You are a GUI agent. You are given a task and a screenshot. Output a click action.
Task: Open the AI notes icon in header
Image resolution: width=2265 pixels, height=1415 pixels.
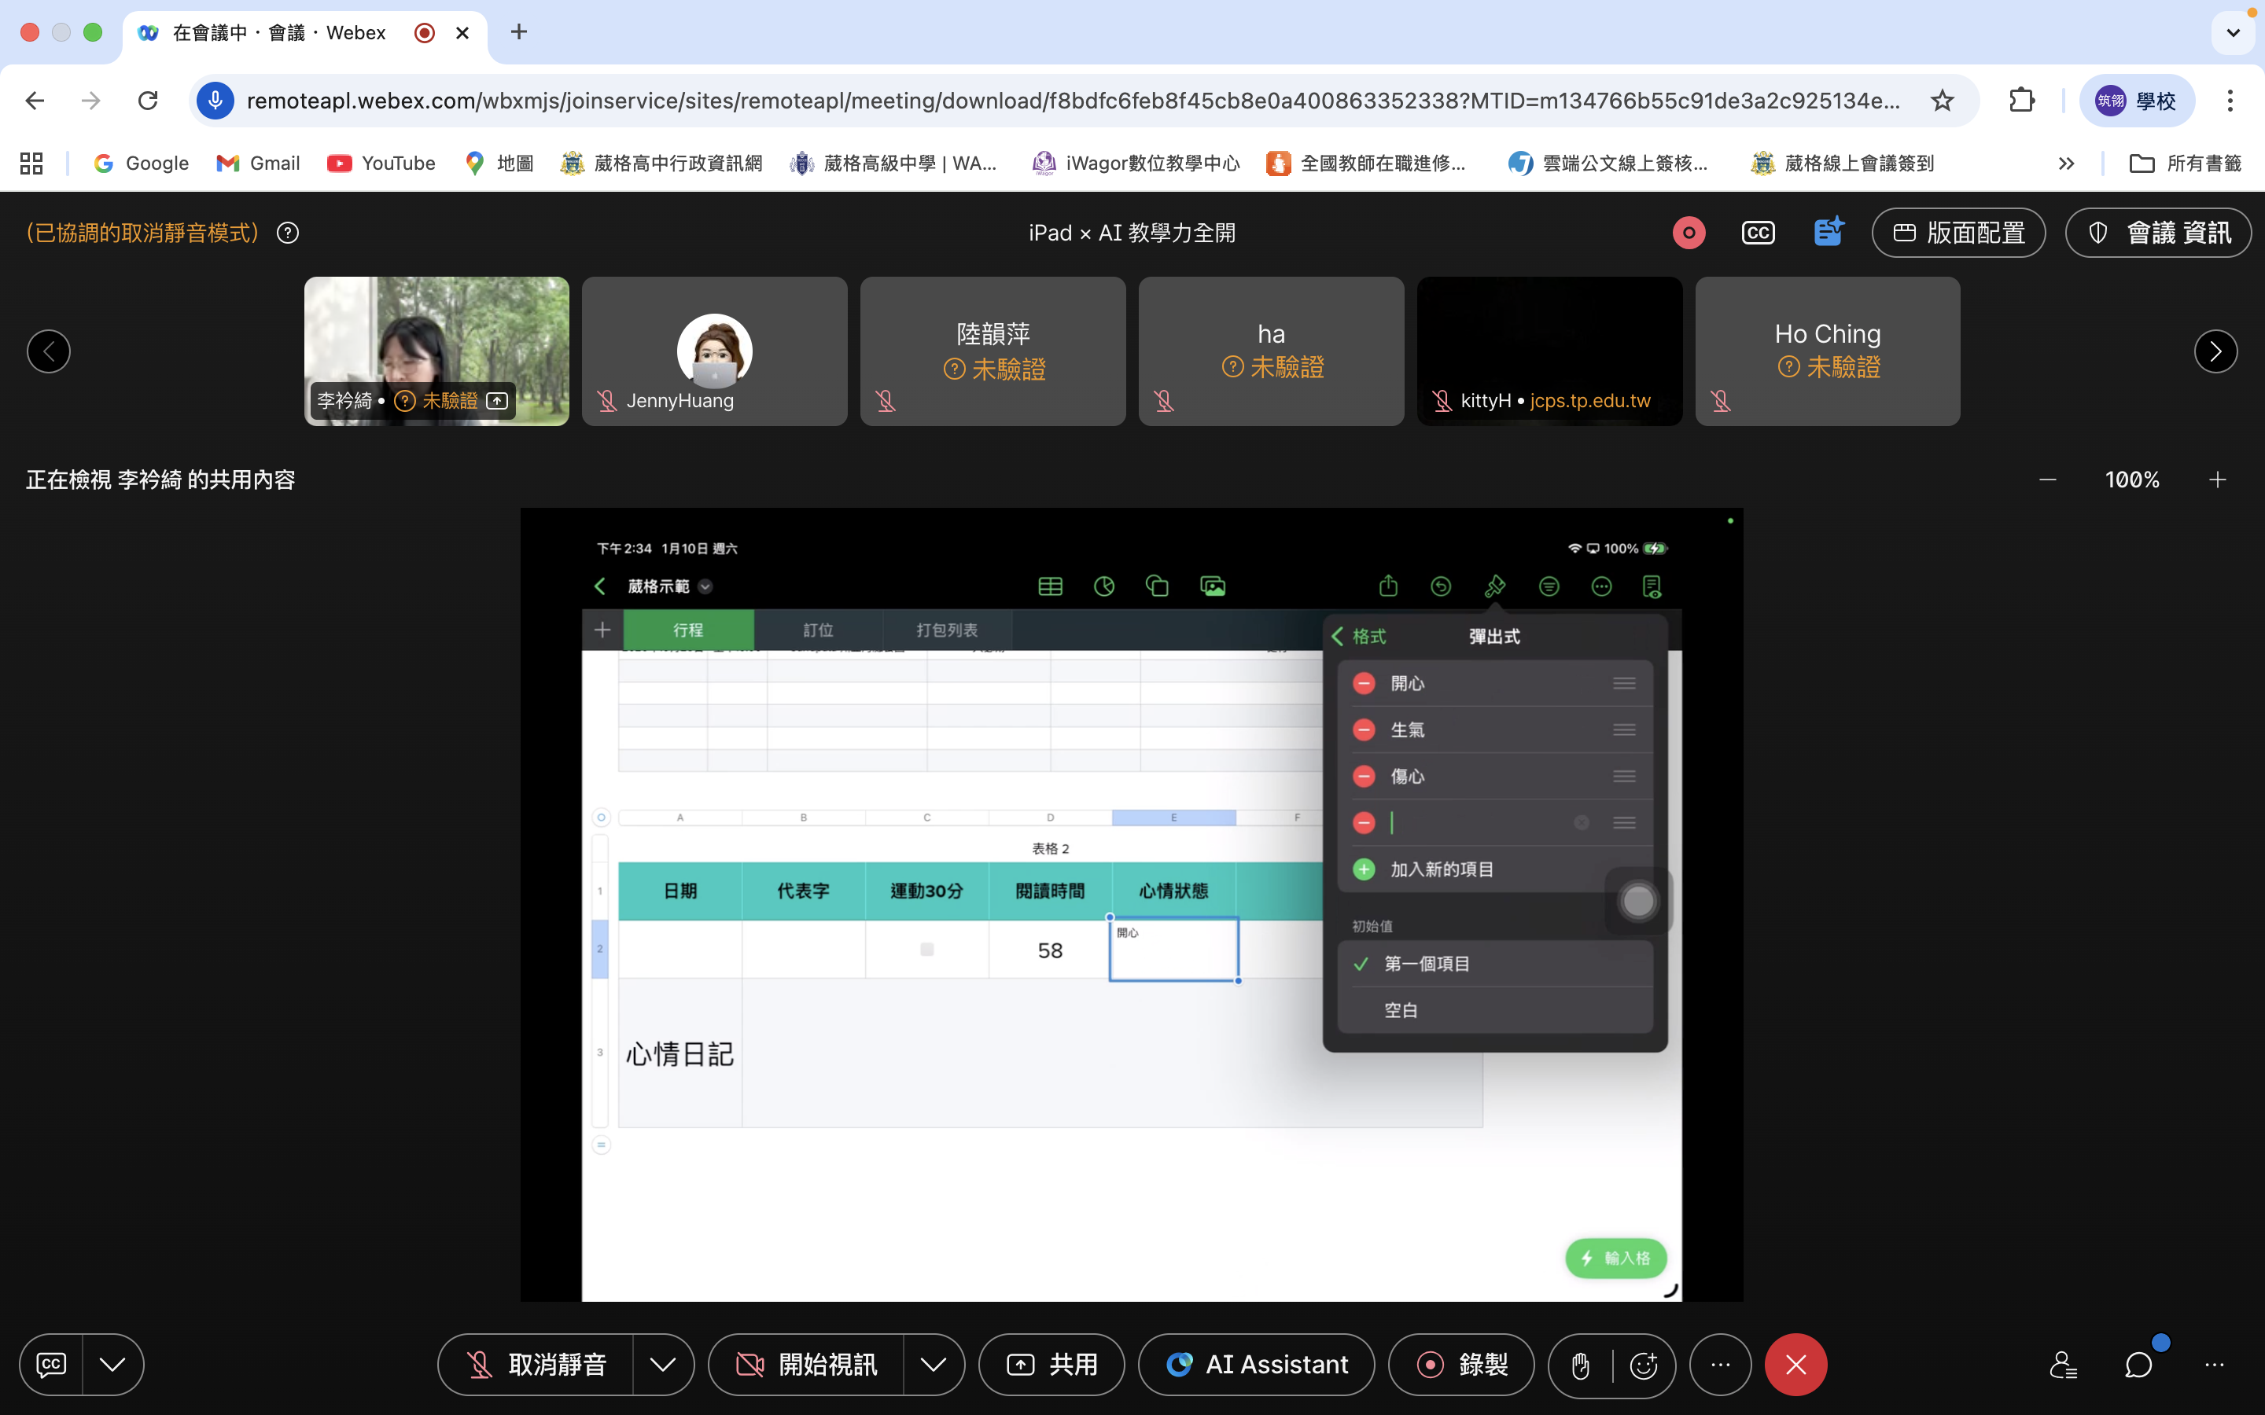1827,232
